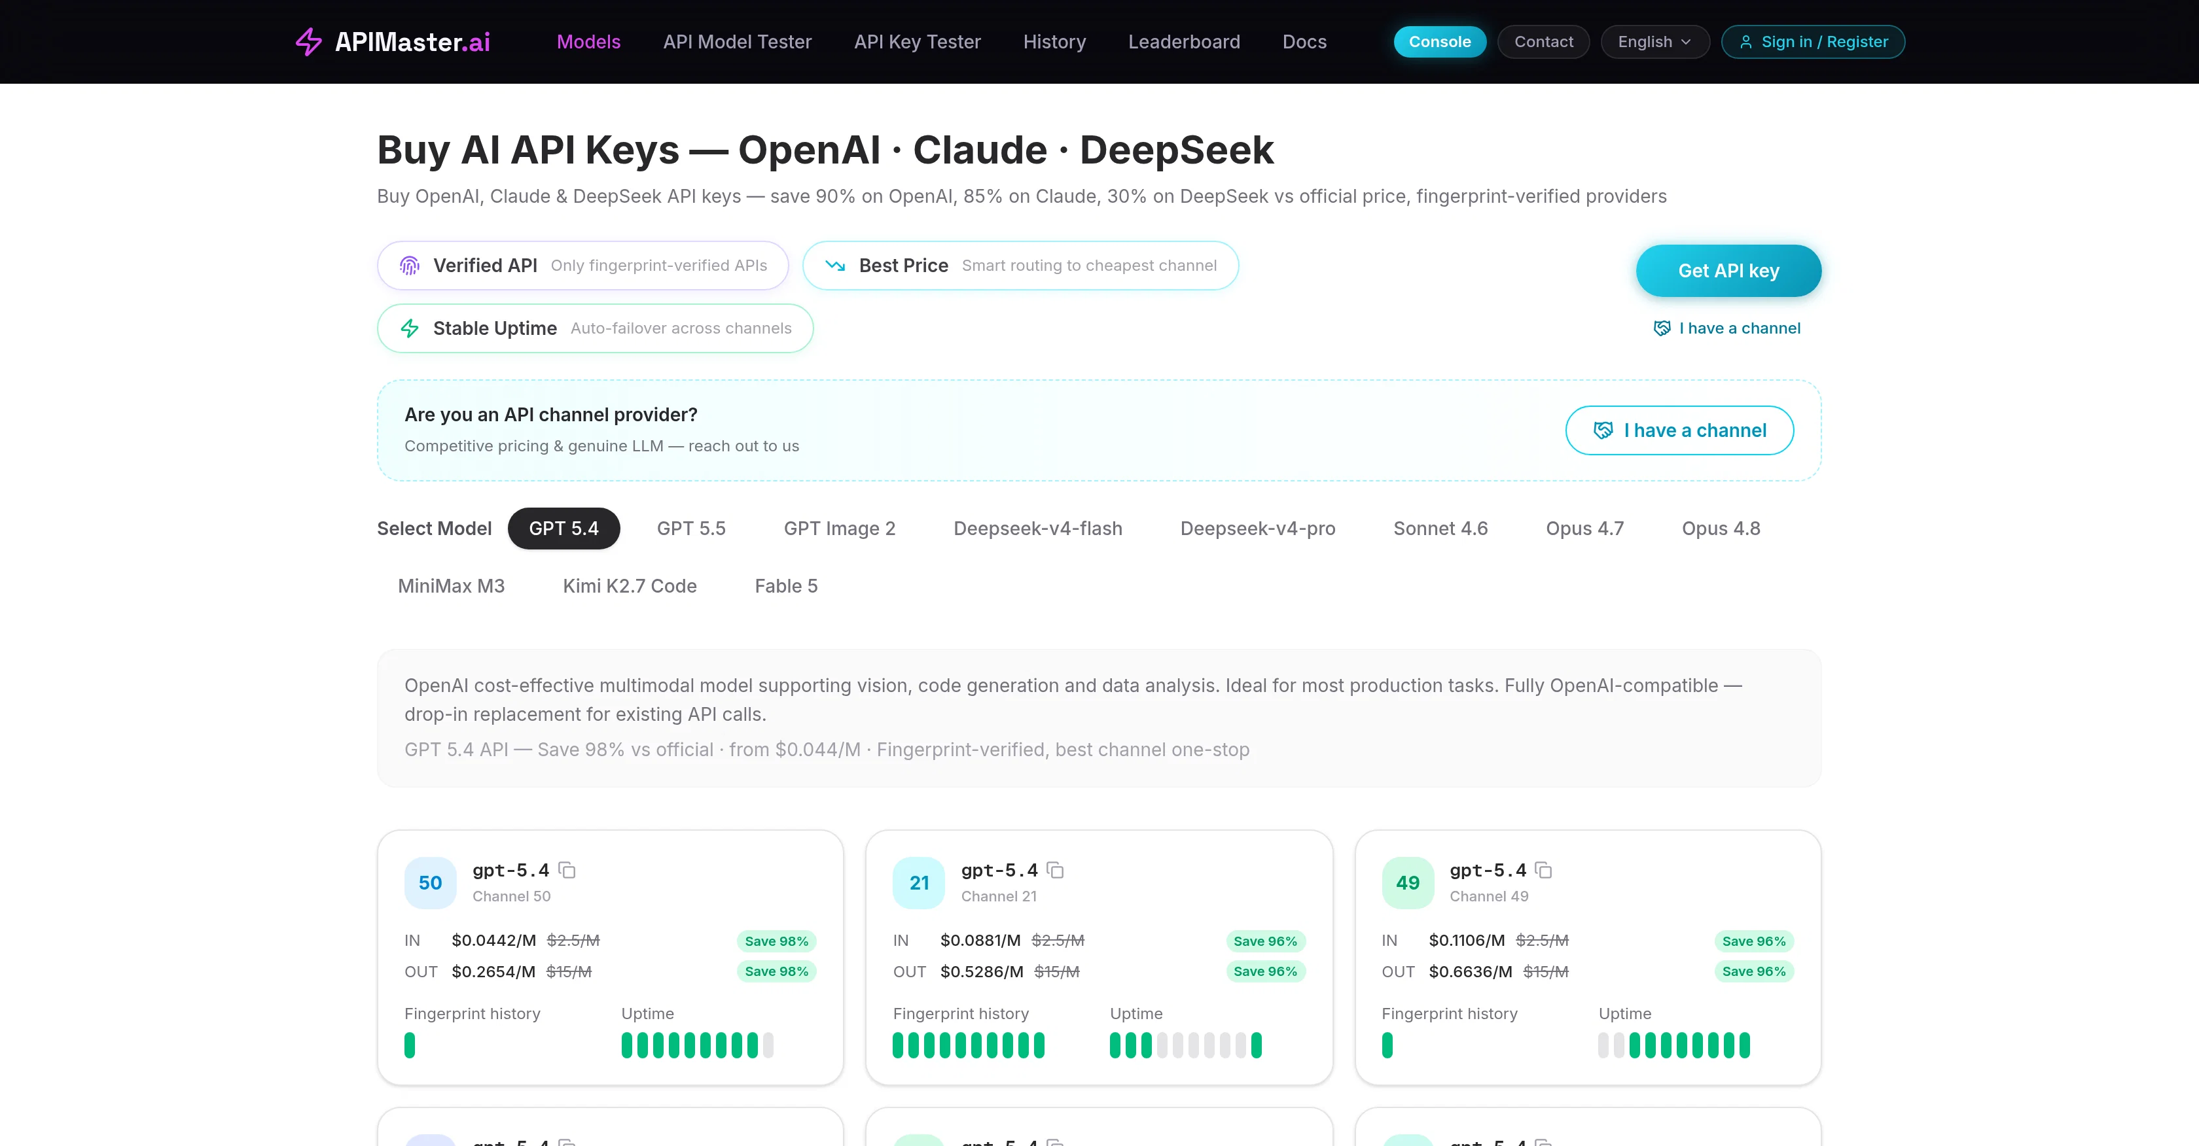Open the History nav item

coord(1054,42)
